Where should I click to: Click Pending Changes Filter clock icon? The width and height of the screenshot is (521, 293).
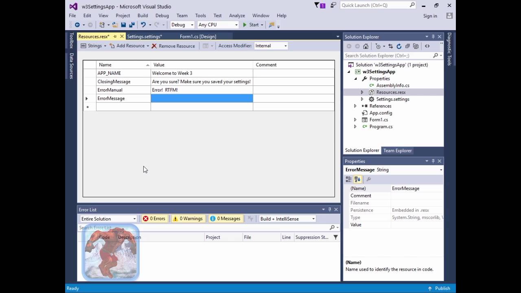coord(378,46)
